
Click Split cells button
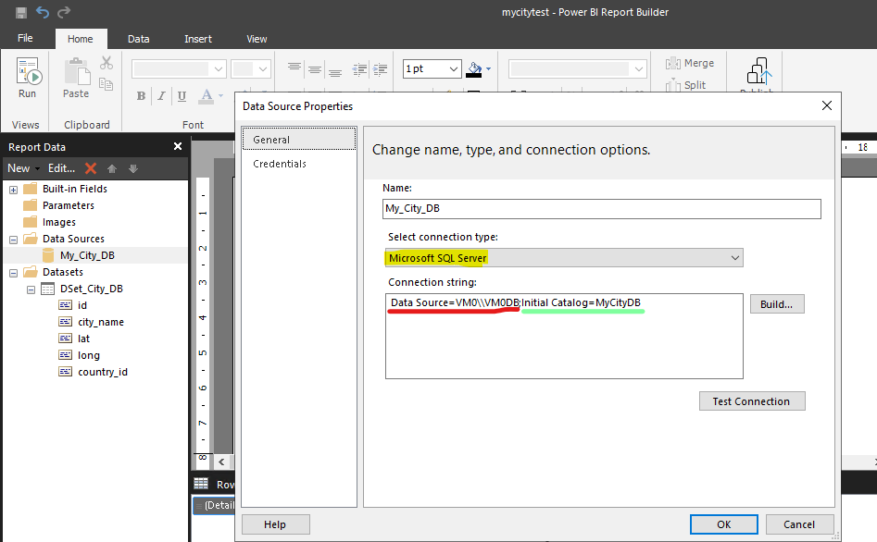pos(685,84)
